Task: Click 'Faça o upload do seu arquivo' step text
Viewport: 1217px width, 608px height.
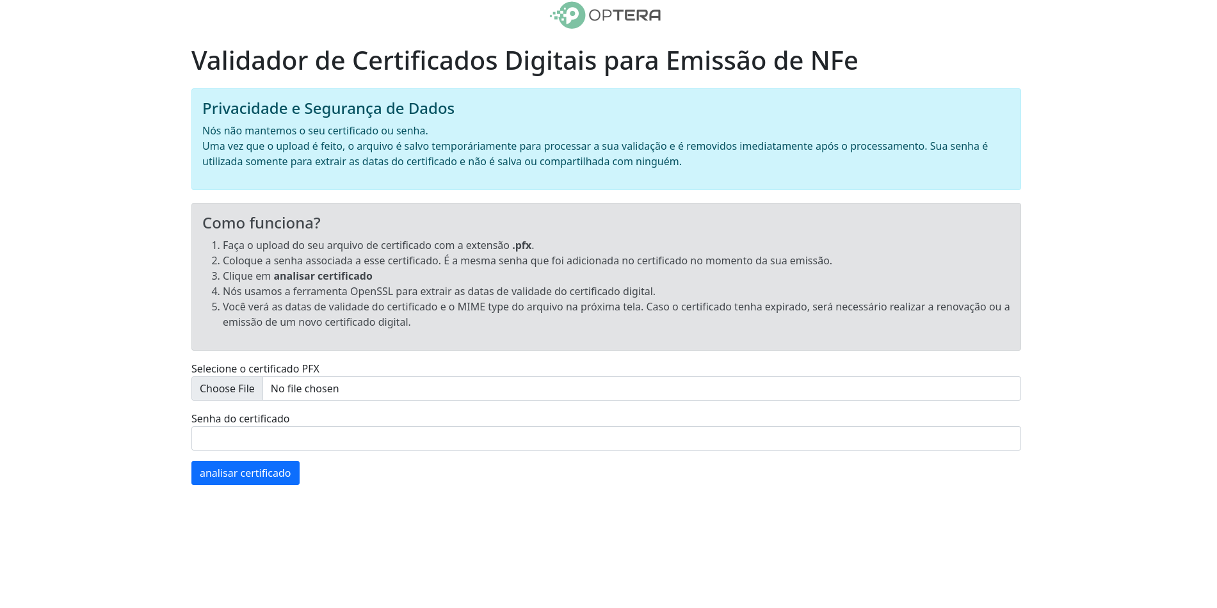Action: [x=366, y=245]
